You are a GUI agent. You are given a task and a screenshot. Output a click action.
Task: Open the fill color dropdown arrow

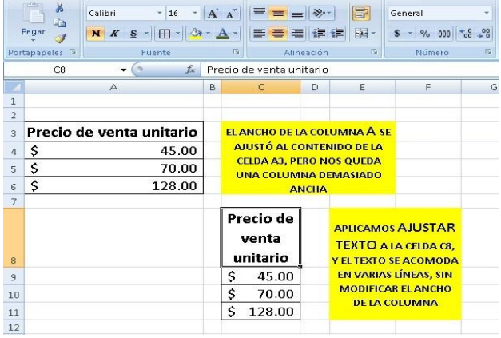click(209, 34)
